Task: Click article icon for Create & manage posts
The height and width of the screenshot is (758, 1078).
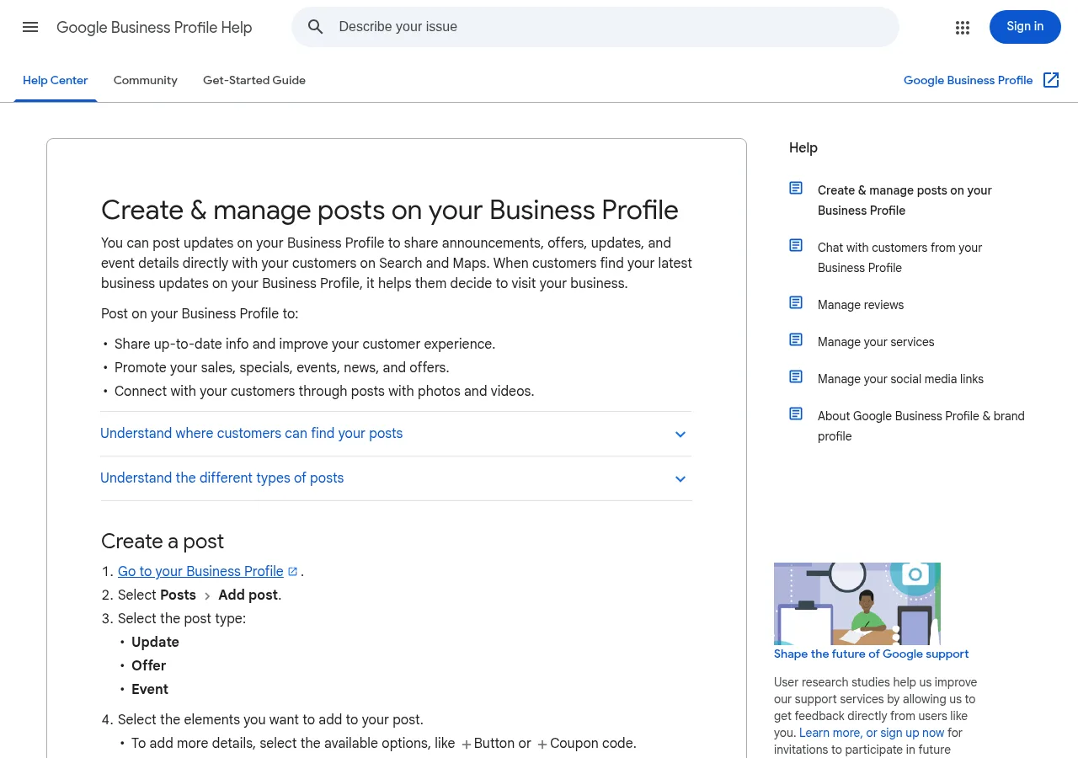Action: point(796,188)
